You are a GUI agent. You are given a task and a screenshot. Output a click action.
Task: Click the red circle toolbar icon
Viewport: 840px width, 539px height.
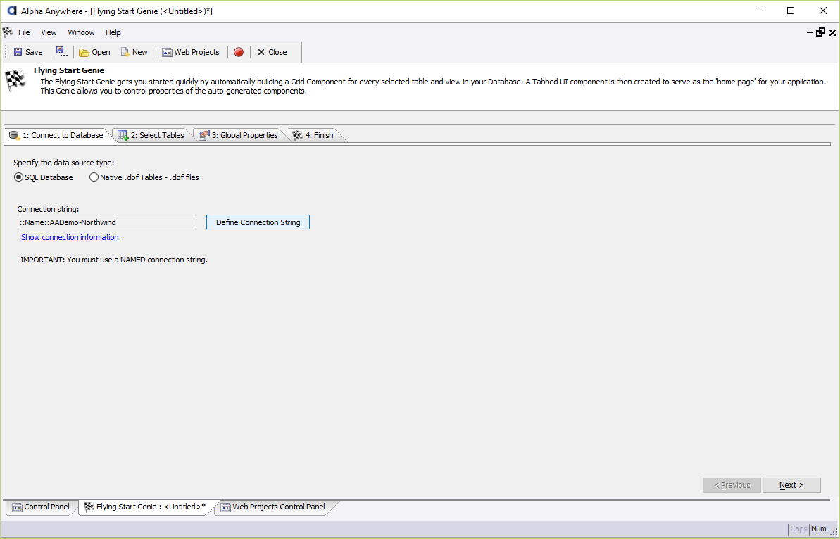click(x=239, y=52)
